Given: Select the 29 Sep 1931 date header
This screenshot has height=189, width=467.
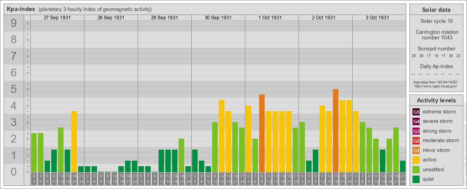Looking at the screenshot, I should coord(164,18).
